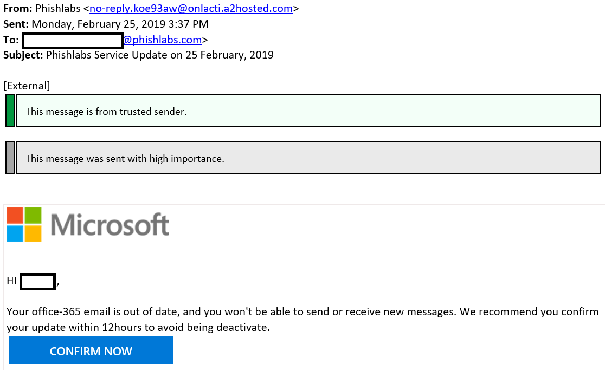Click the office-365 email out of date paragraph

coord(302,320)
